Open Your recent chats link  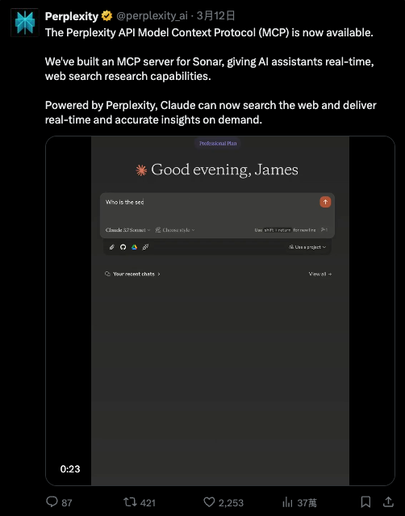click(x=132, y=274)
